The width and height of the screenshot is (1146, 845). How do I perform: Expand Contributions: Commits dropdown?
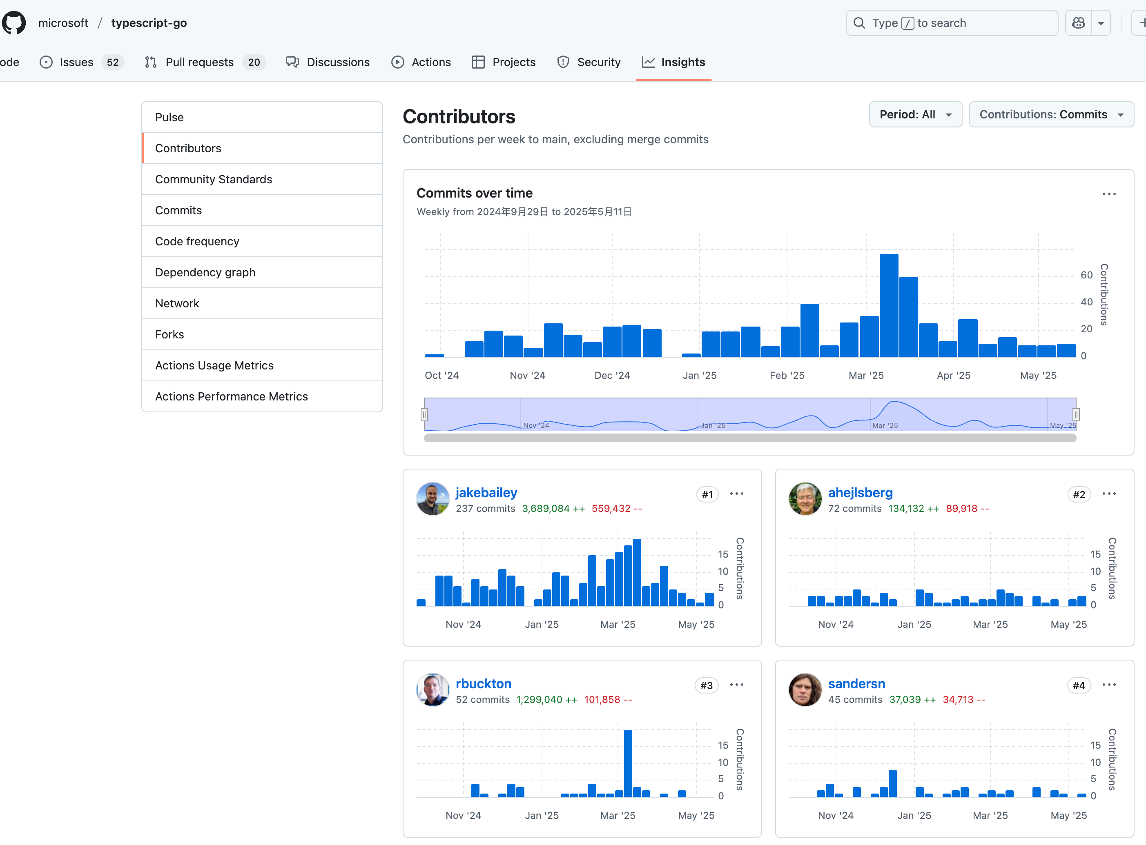point(1051,115)
